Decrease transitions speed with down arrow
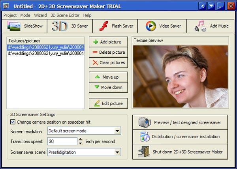The width and height of the screenshot is (237, 169). 81,143
